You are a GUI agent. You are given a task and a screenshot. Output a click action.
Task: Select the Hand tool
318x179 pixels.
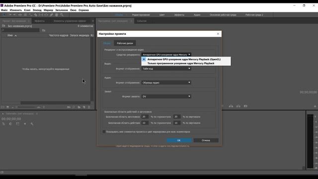[x=57, y=15]
